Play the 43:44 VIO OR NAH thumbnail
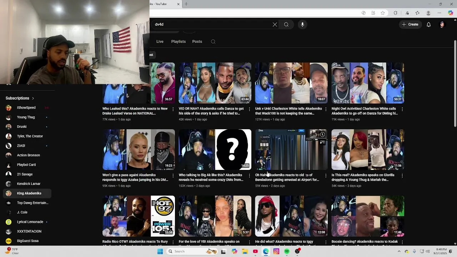Screen dimensions: 457x257 (215, 83)
